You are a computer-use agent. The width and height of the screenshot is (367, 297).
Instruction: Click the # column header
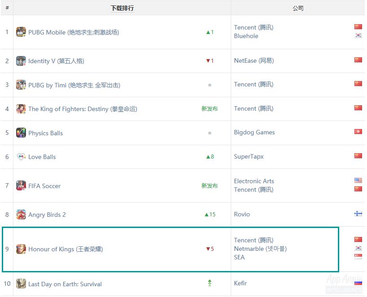pyautogui.click(x=7, y=8)
